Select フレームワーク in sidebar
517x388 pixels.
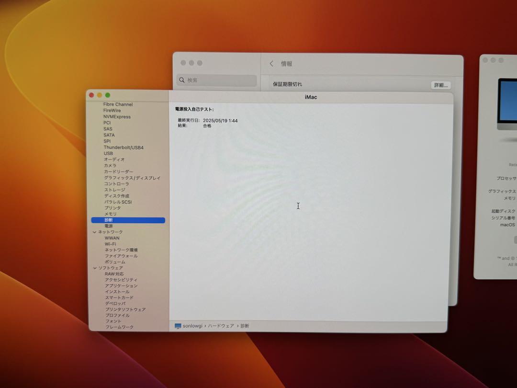(x=119, y=327)
